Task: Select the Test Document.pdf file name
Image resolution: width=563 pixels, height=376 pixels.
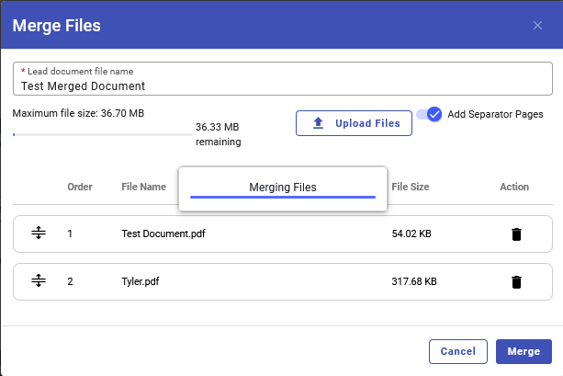Action: click(x=163, y=234)
